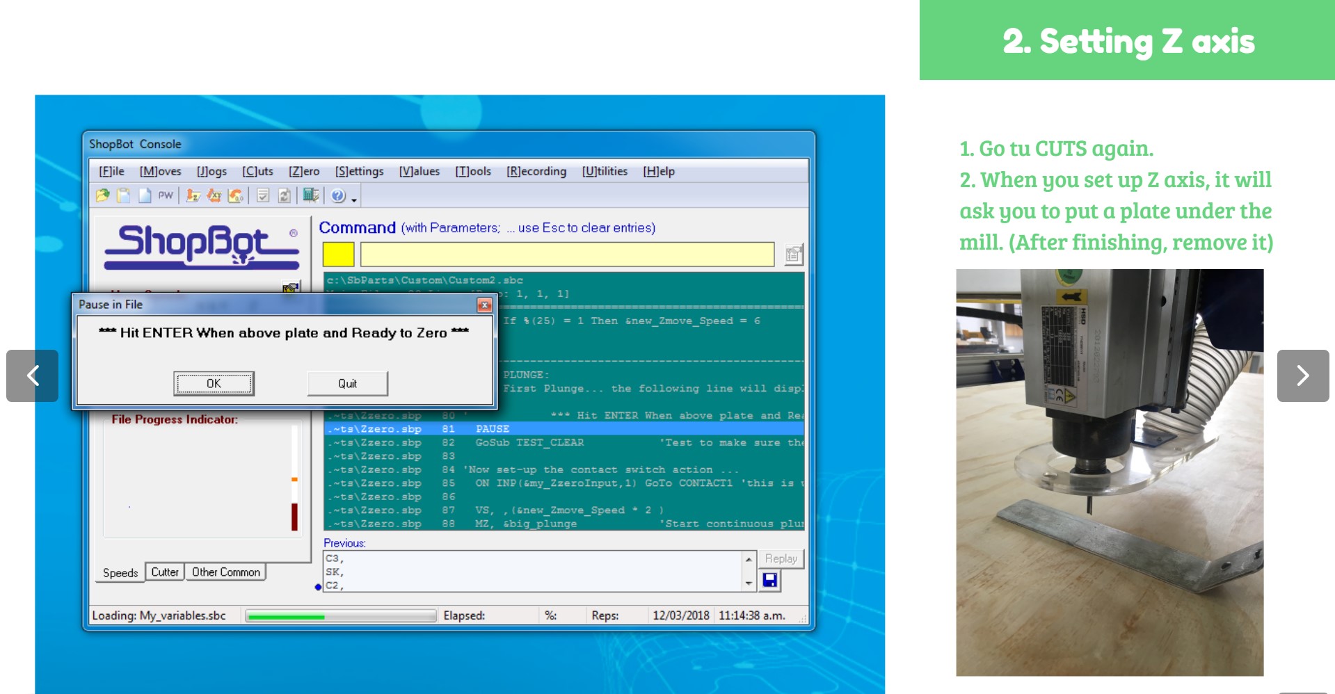The height and width of the screenshot is (694, 1335).
Task: Click the blue floppy disk save icon
Action: (x=770, y=580)
